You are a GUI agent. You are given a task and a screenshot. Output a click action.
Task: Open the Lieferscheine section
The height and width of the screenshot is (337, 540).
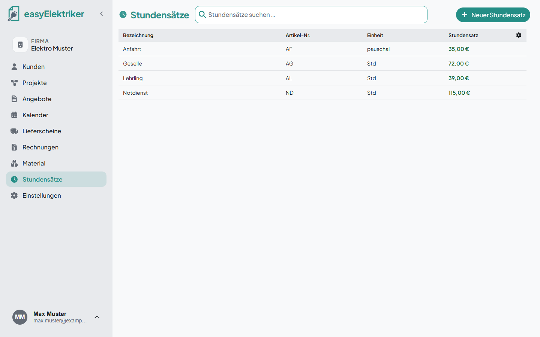pyautogui.click(x=56, y=131)
